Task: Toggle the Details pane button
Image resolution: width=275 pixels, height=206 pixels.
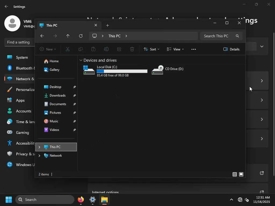Action: click(231, 49)
